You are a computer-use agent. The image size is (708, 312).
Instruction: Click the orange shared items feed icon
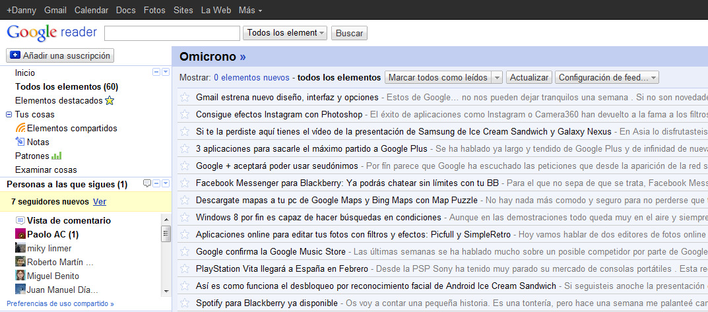[x=20, y=128]
